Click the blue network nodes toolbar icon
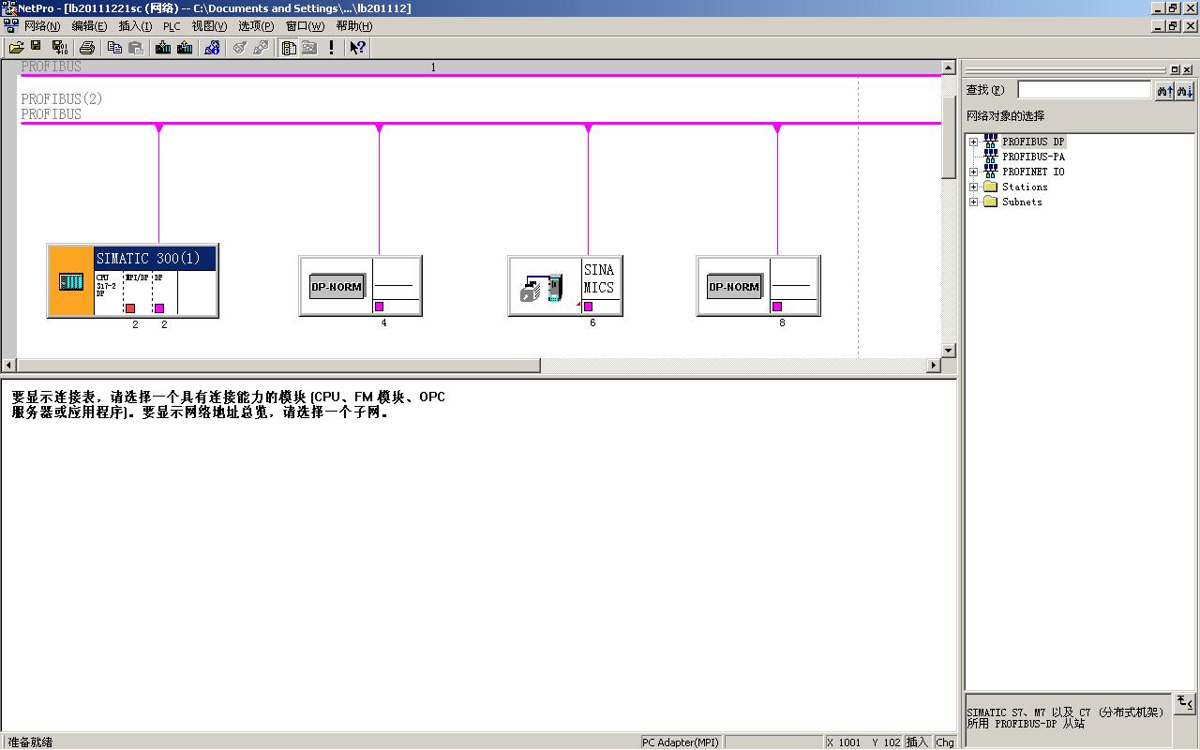Screen dimensions: 1200x750 pyautogui.click(x=213, y=47)
